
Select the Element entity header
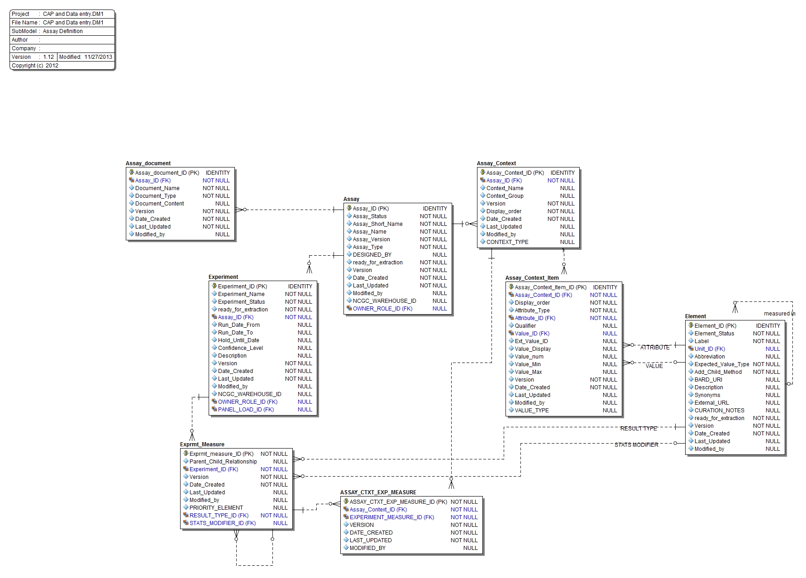point(695,316)
